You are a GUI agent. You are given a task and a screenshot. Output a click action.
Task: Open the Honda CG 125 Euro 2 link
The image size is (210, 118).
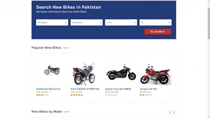pos(48,89)
